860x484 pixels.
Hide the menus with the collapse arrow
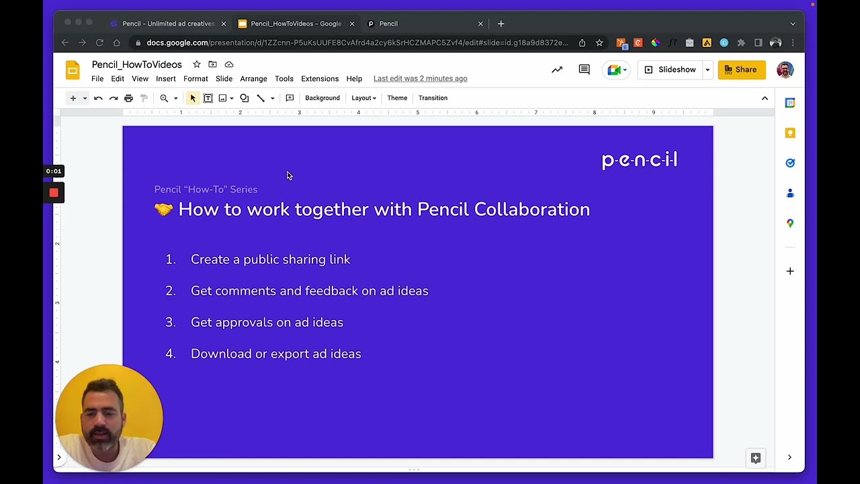[765, 98]
